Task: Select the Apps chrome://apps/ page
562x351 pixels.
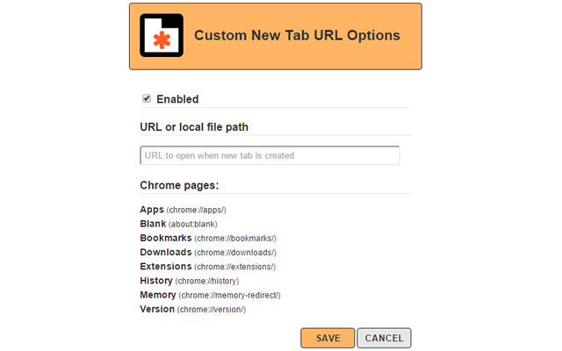Action: pos(183,210)
